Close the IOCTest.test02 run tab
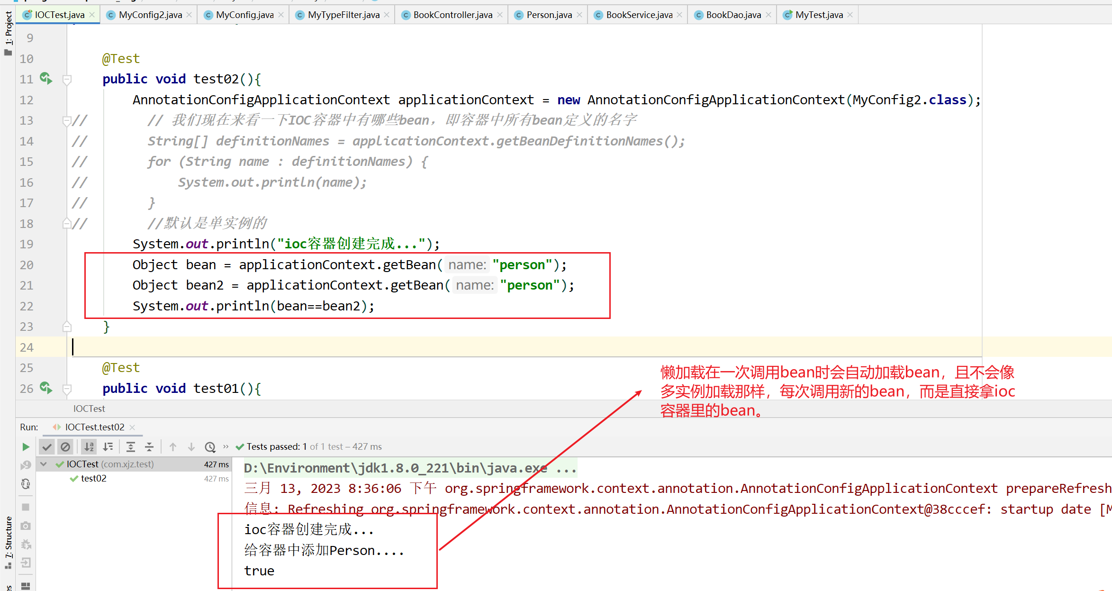The width and height of the screenshot is (1112, 591). pyautogui.click(x=132, y=427)
